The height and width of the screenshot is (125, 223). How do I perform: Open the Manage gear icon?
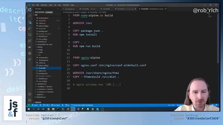tap(30, 100)
